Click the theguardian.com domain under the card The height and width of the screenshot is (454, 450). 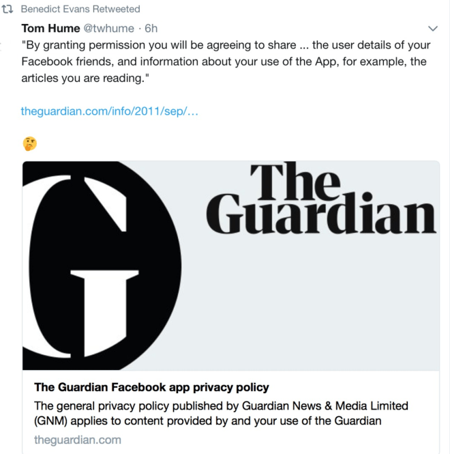click(x=78, y=439)
